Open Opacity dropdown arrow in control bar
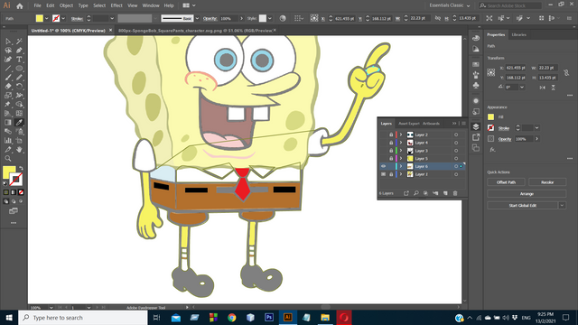Image resolution: width=578 pixels, height=325 pixels. 241,18
